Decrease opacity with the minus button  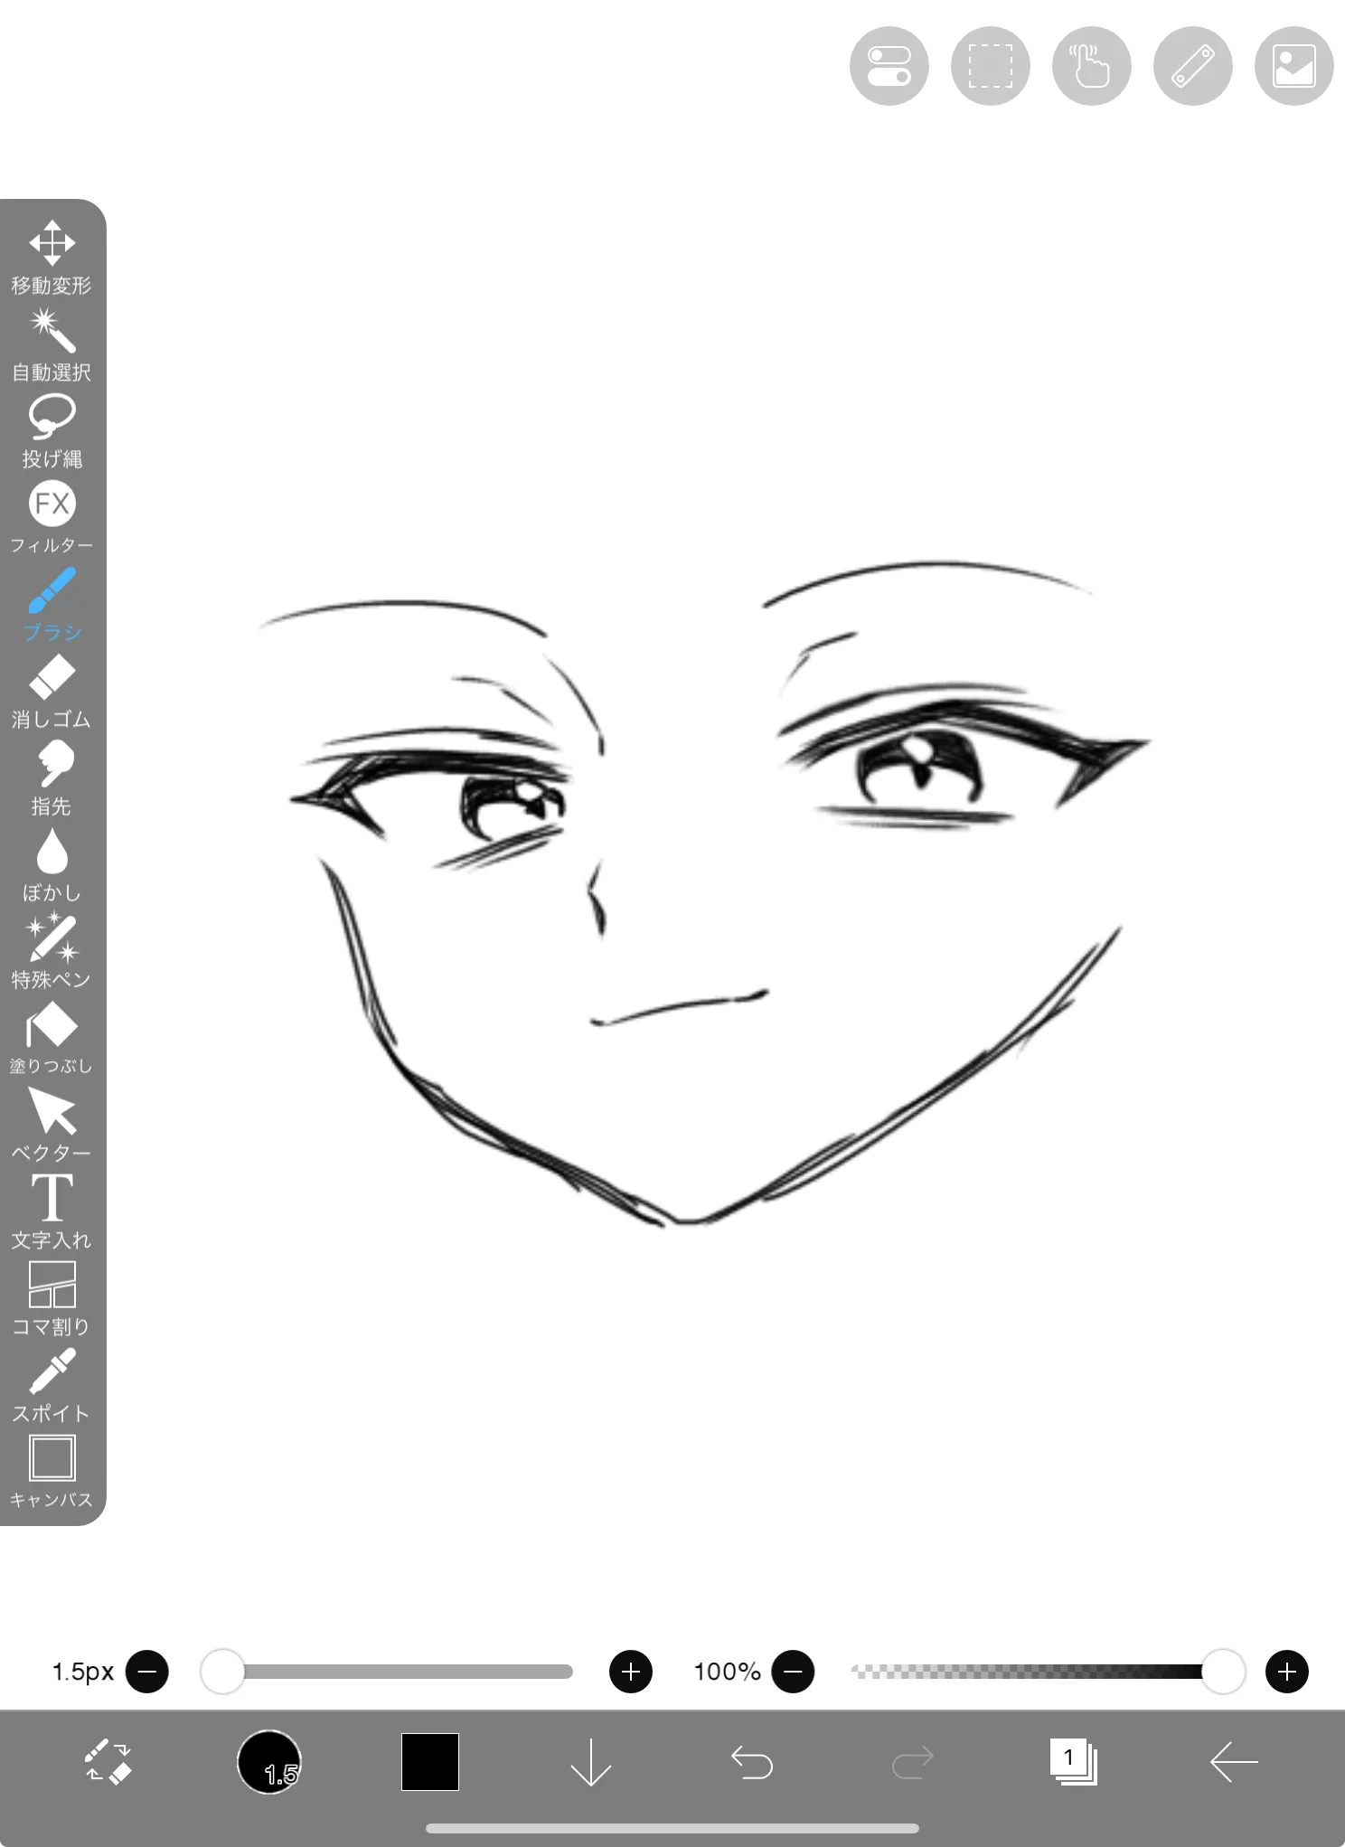click(x=793, y=1672)
